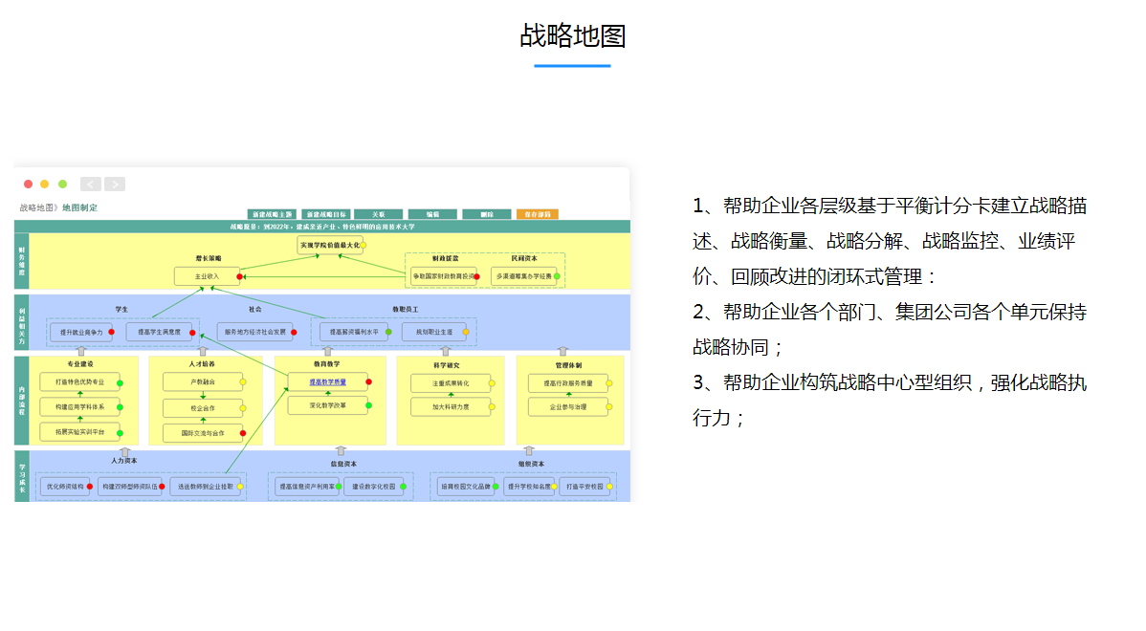Screen dimensions: 1146x631
Task: Select the 构建应用学科体系 node
Action: point(79,407)
